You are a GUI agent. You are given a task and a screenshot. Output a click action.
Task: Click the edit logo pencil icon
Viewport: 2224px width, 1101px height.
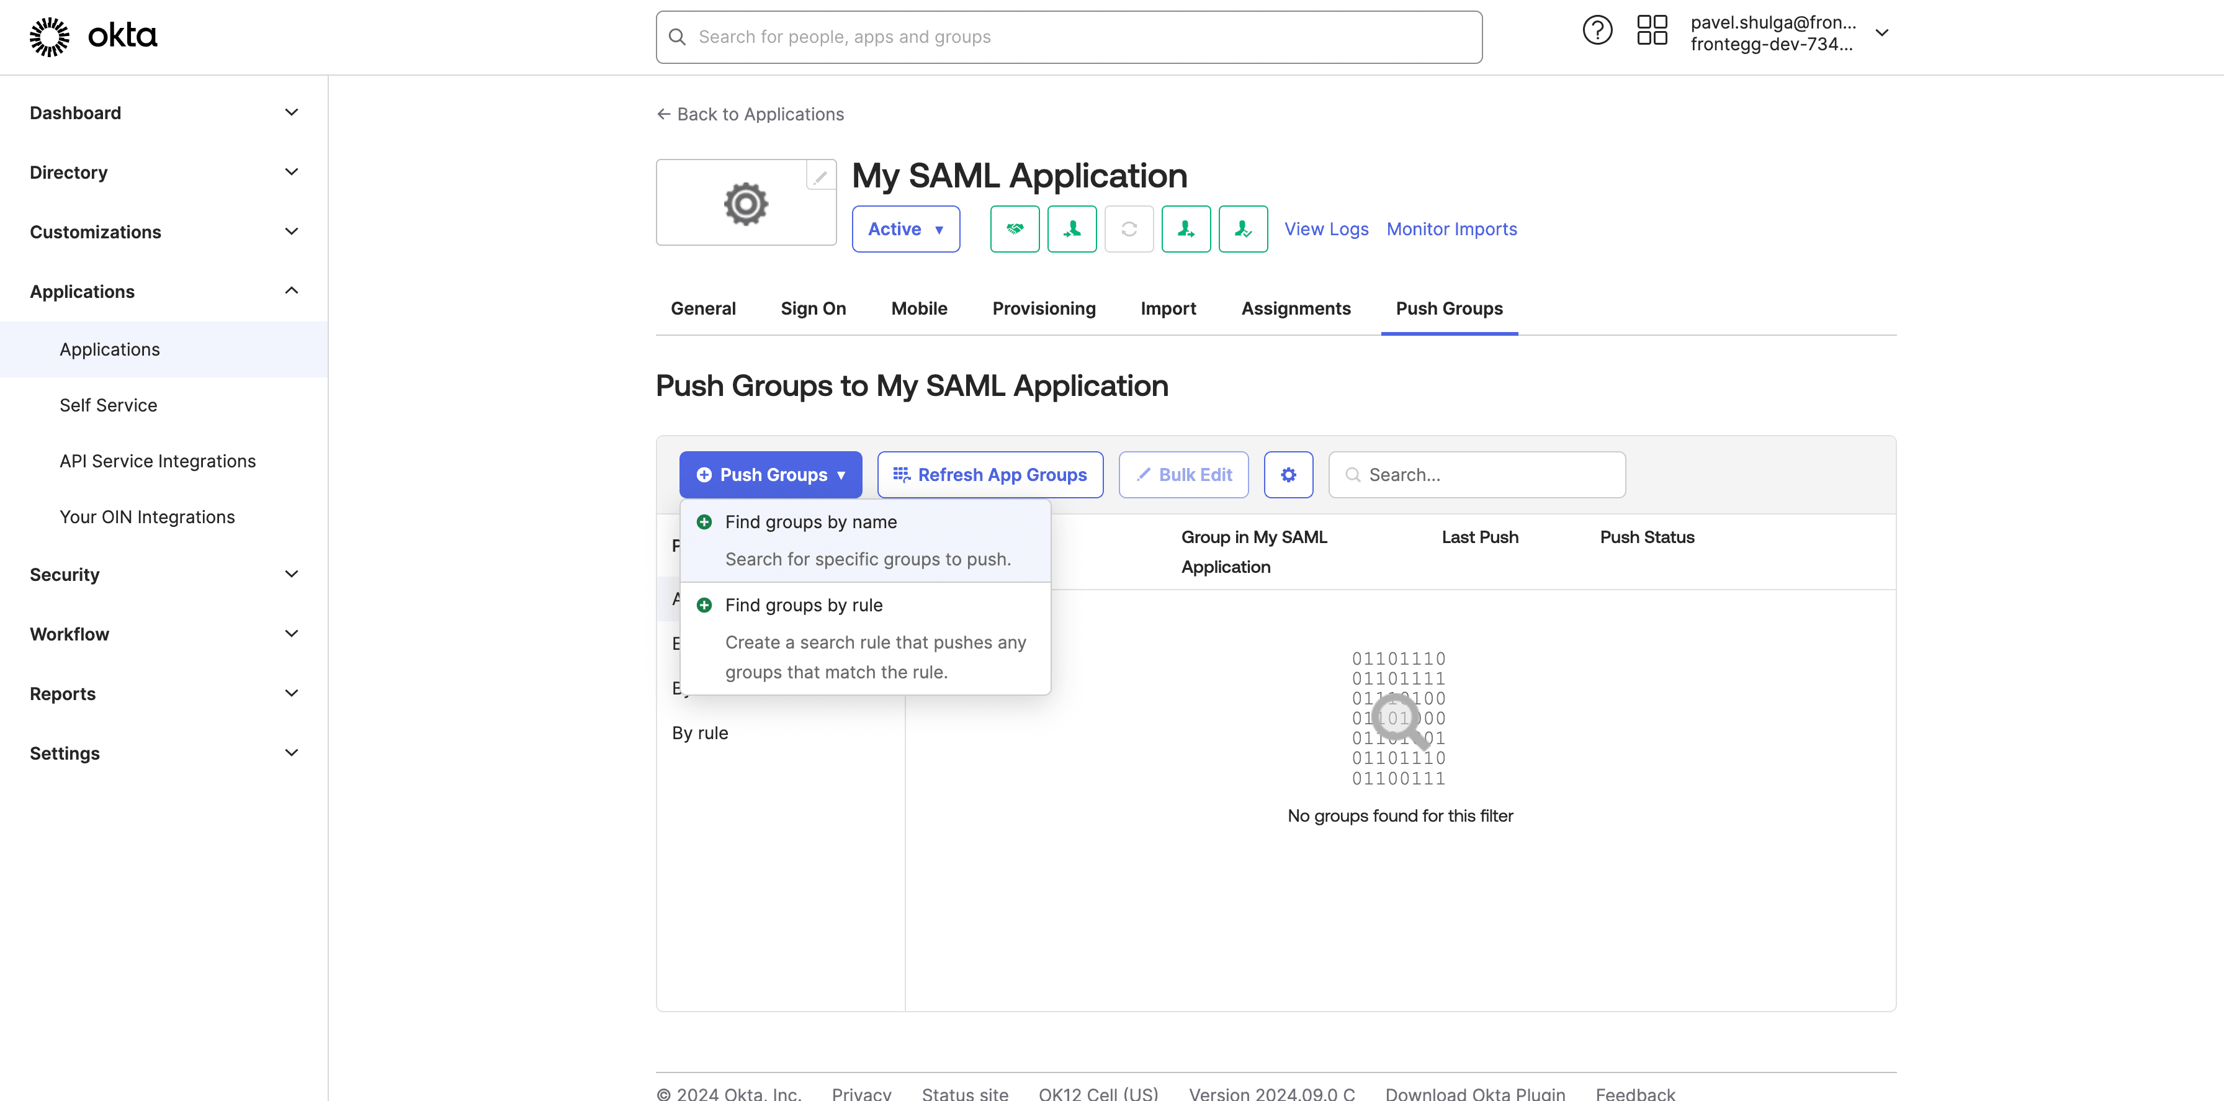click(820, 177)
